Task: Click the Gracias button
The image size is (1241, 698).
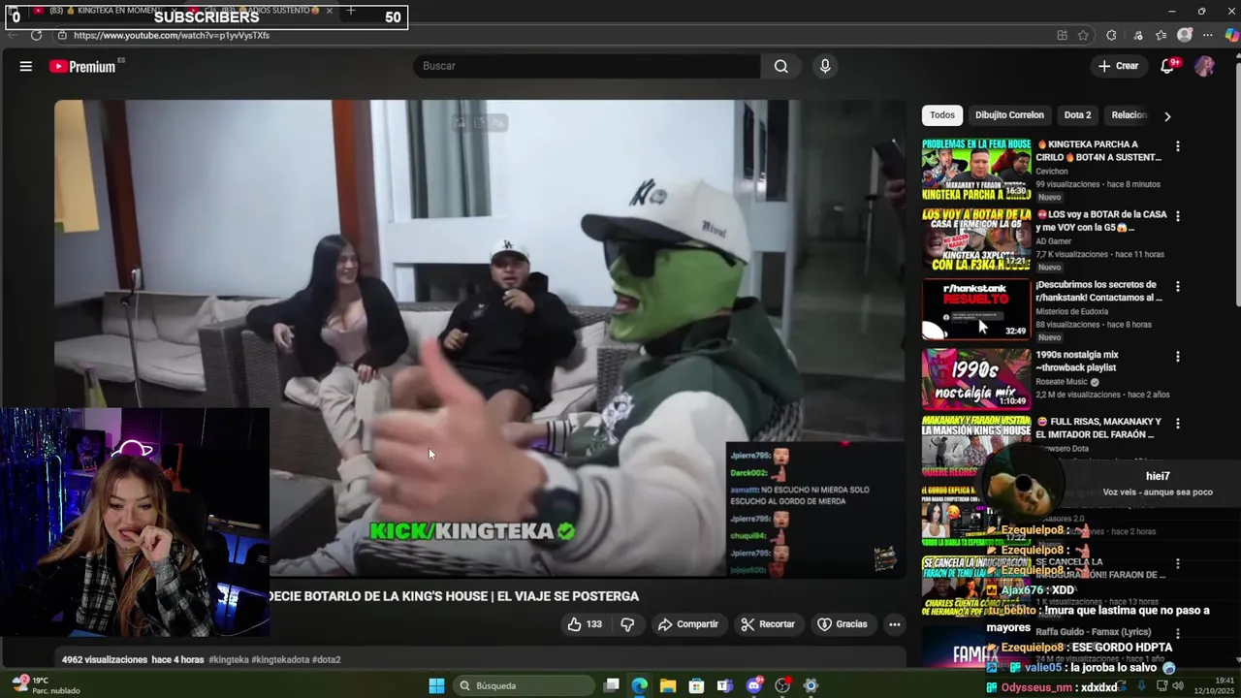Action: click(843, 624)
